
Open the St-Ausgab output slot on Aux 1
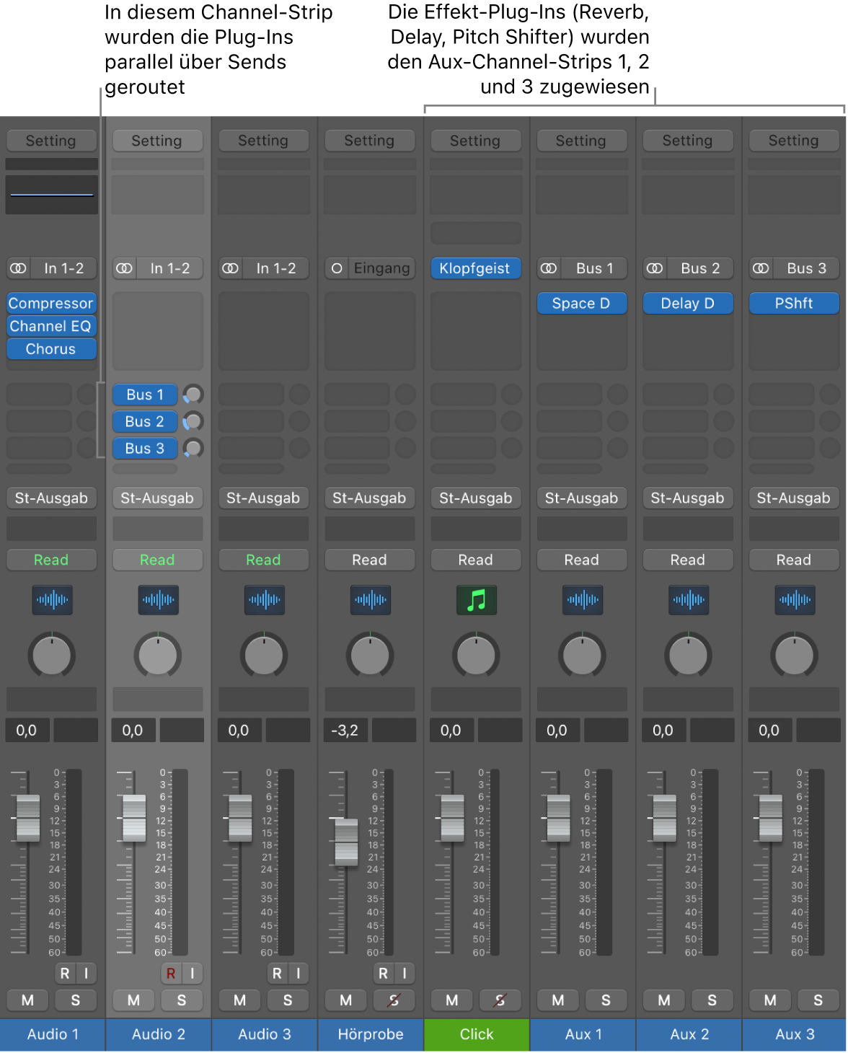coord(582,498)
